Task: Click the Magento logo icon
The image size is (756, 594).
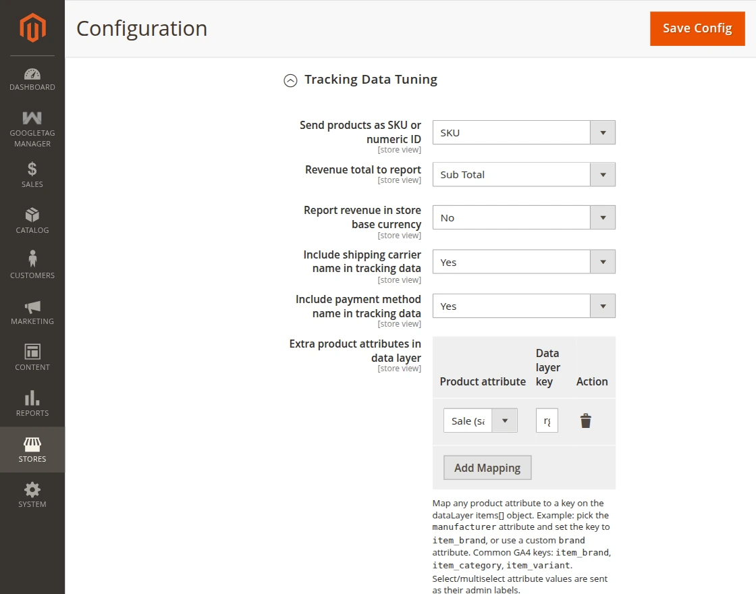Action: pos(32,28)
